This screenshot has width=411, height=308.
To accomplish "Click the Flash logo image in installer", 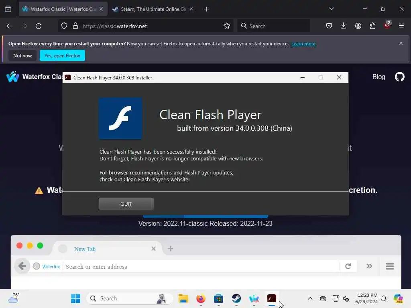I will (x=120, y=118).
